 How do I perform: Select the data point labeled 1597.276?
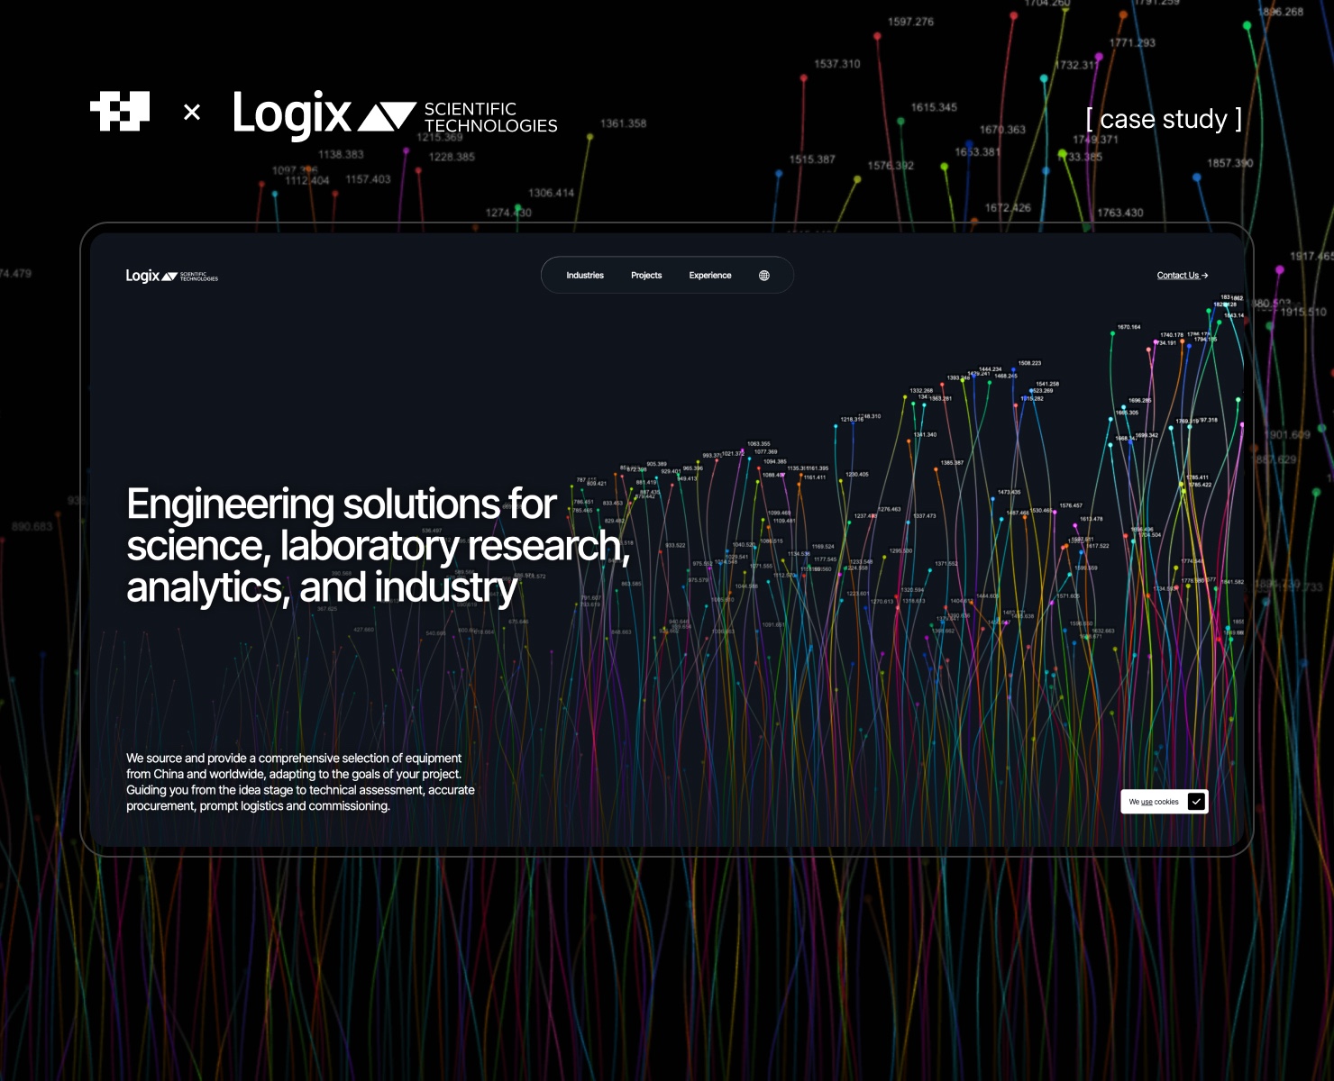(877, 36)
